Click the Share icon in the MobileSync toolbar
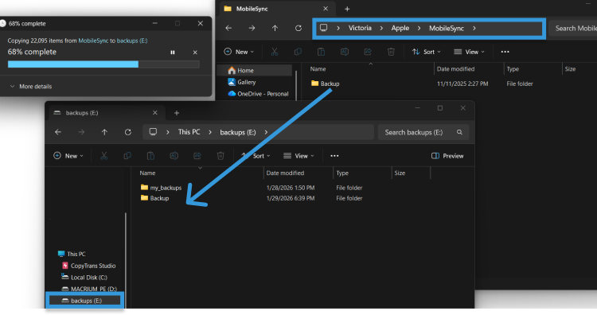Image resolution: width=597 pixels, height=315 pixels. pos(368,52)
